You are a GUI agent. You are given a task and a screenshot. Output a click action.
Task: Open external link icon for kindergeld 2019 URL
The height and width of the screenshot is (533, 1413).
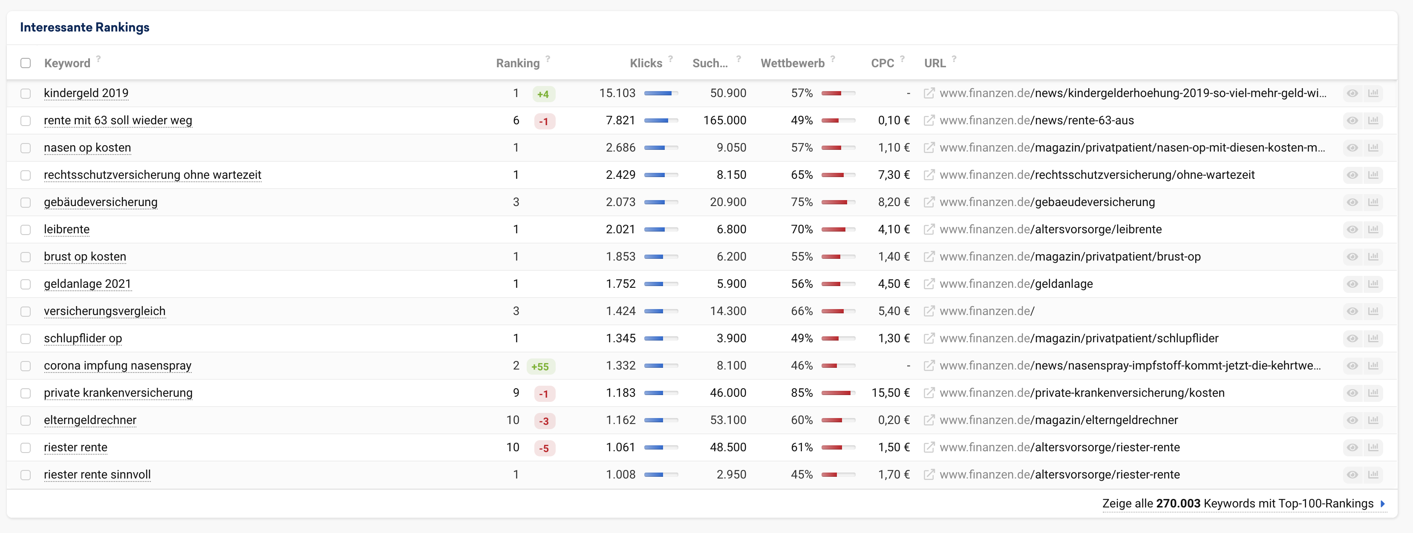[x=929, y=93]
